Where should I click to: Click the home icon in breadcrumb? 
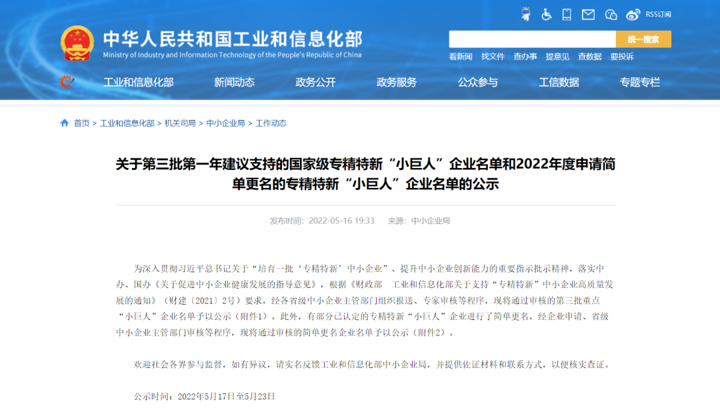coord(65,123)
